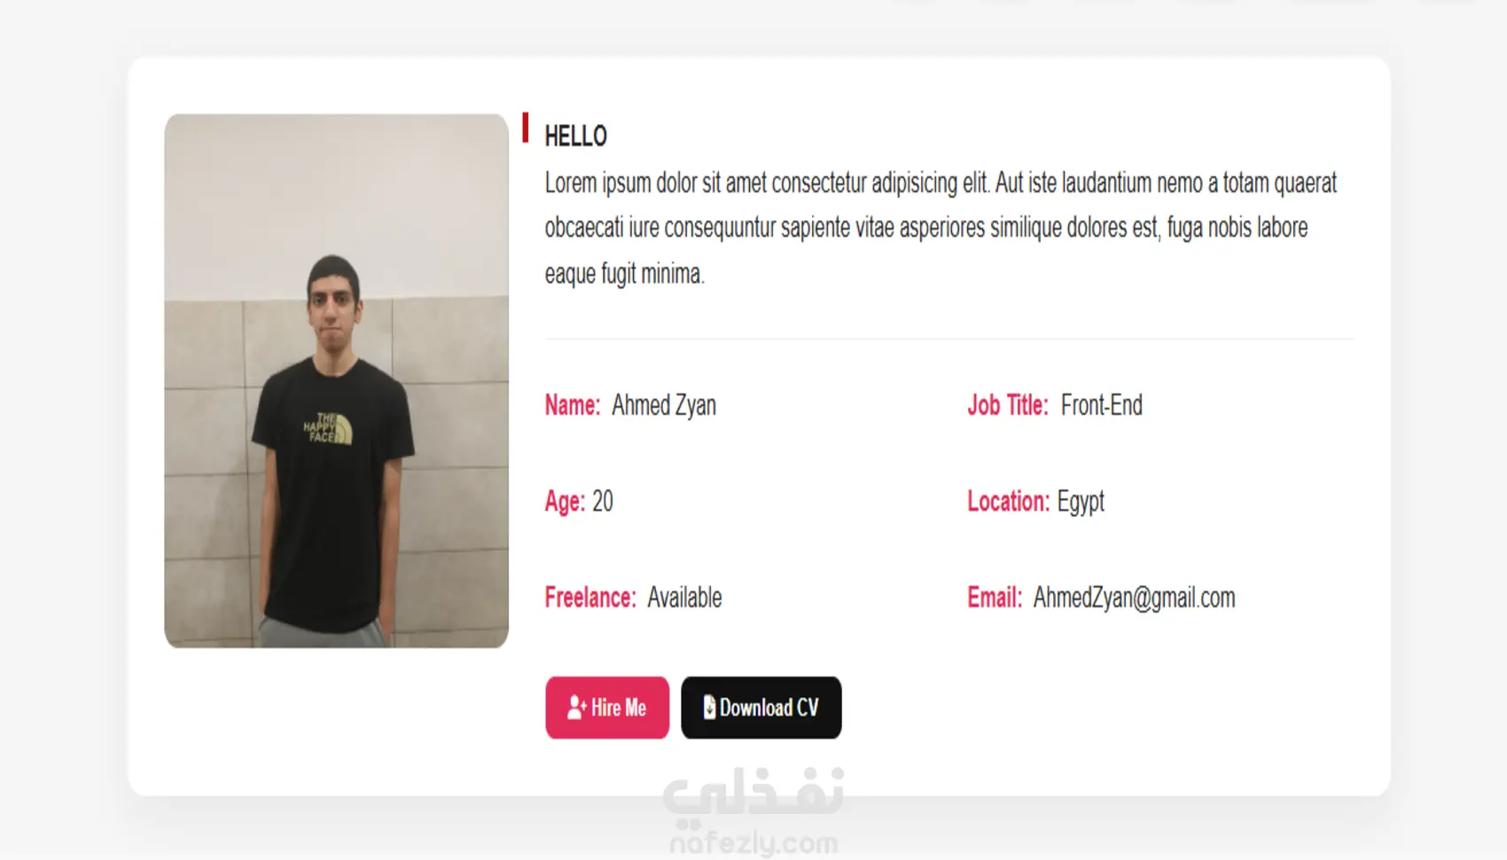
Task: Click the Freelance label
Action: (590, 598)
